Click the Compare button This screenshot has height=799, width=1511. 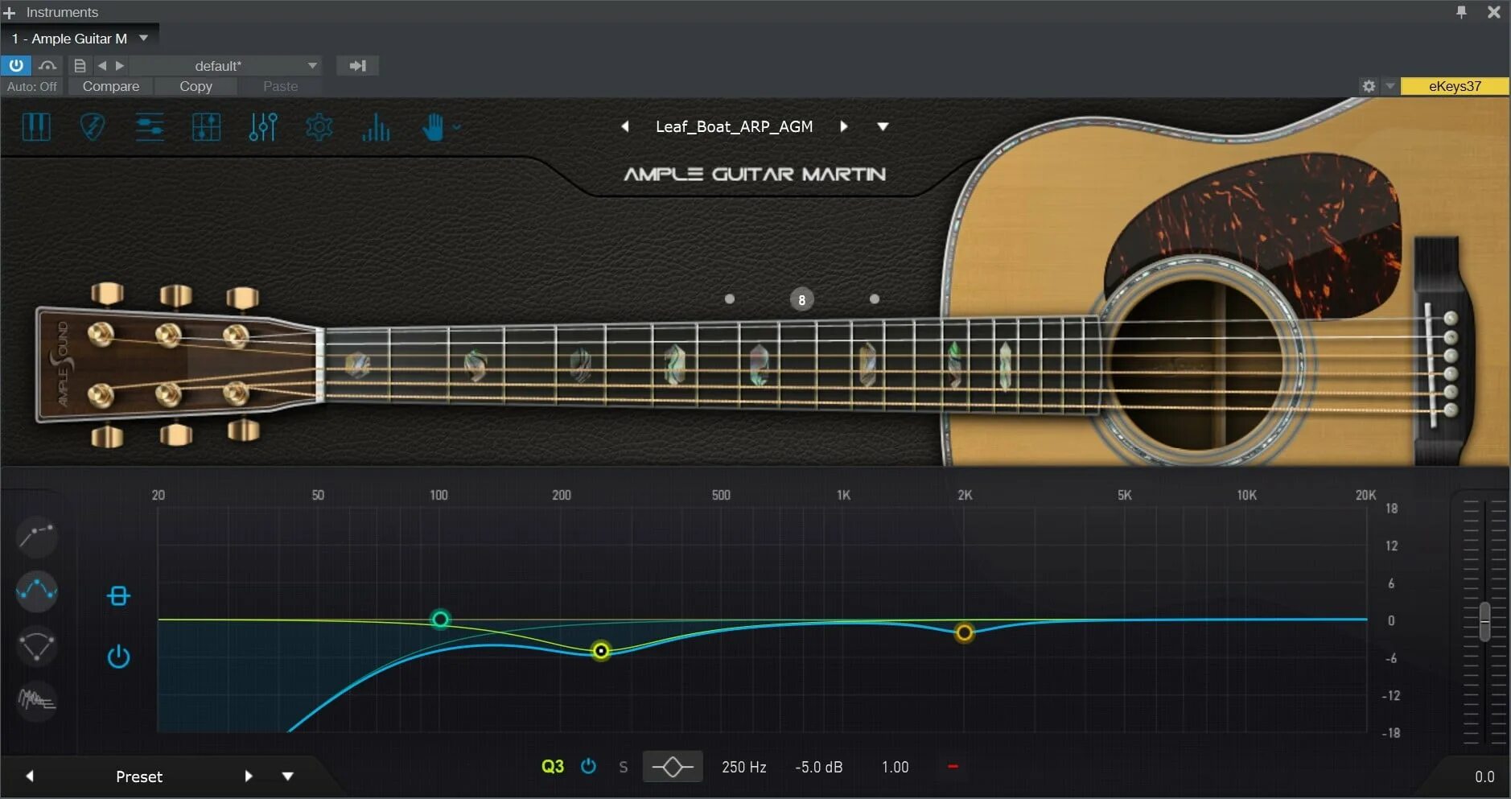tap(111, 86)
